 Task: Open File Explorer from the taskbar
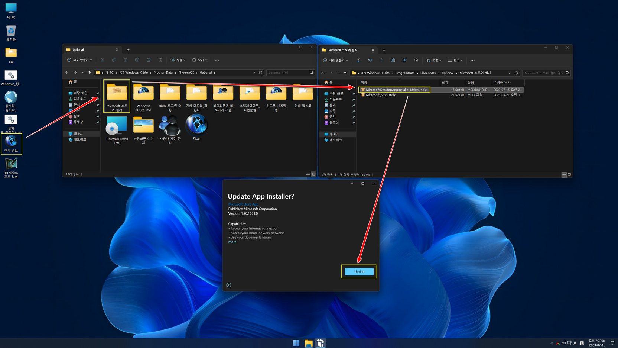coord(308,343)
